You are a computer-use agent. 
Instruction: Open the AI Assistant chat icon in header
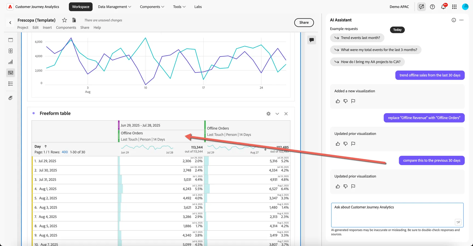tap(421, 7)
